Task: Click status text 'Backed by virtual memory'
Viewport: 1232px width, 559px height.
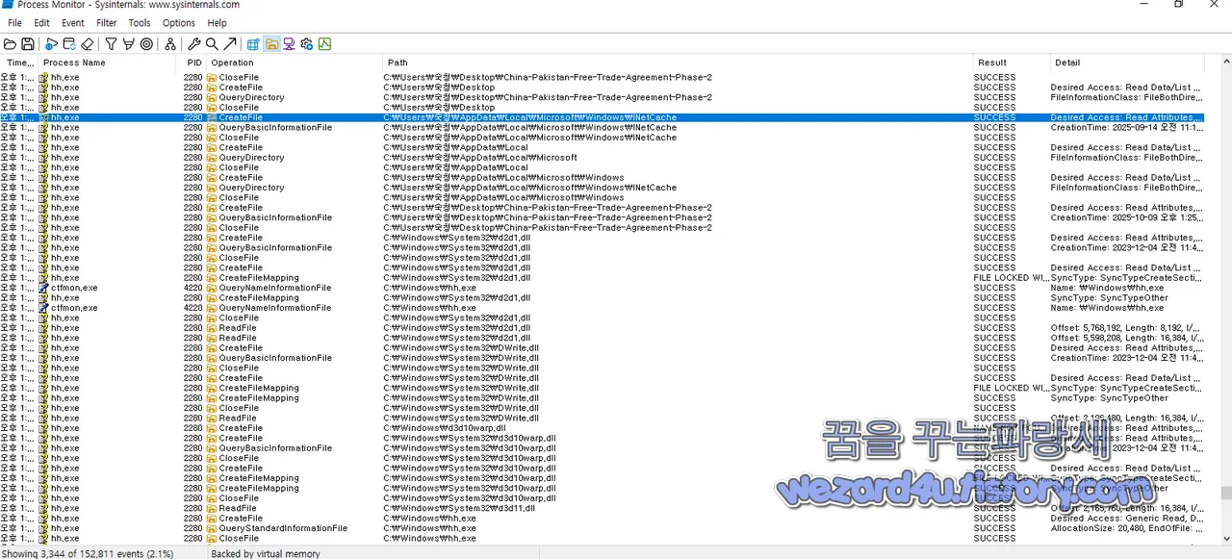Action: coord(267,553)
